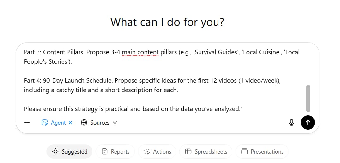The image size is (340, 163).
Task: Remove Agent mode with the X
Action: pyautogui.click(x=70, y=123)
